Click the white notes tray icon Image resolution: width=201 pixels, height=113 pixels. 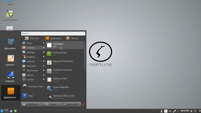166,111
